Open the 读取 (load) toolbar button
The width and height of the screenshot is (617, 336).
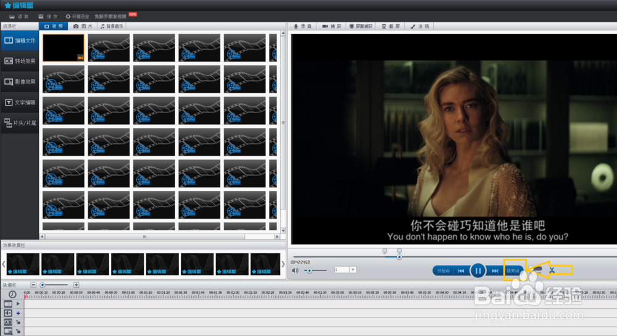point(19,17)
